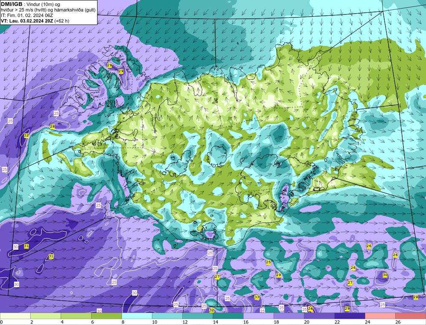Click the legend scale number '0'
The image size is (426, 325).
point(1,322)
